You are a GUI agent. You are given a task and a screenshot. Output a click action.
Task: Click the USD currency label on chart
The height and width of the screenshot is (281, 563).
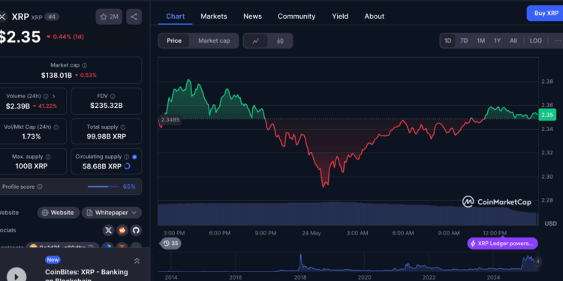[x=550, y=223]
